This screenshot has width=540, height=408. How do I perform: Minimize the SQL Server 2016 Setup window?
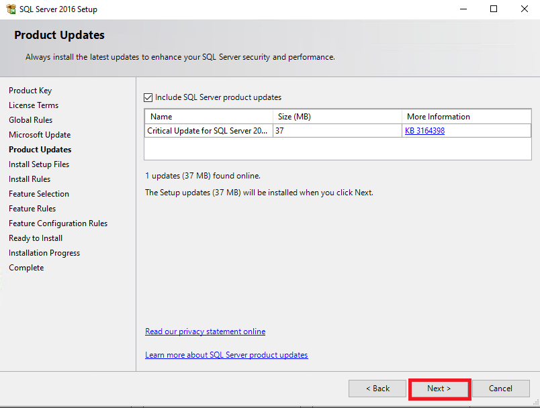click(463, 9)
